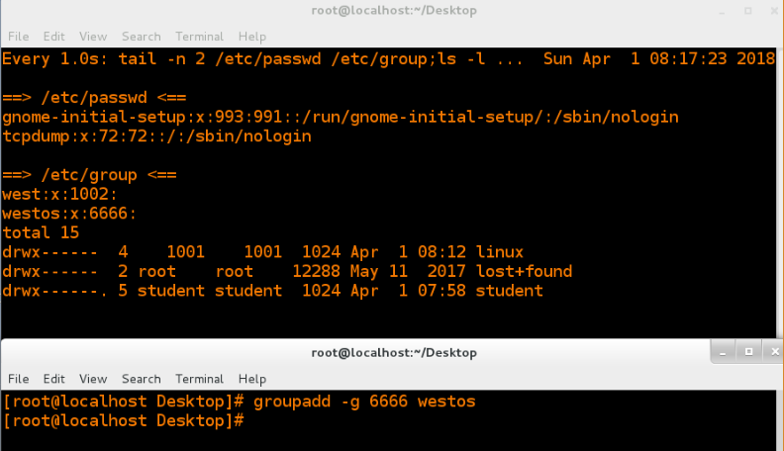Open Search menu in top terminal window
Image resolution: width=784 pixels, height=451 pixels.
142,37
